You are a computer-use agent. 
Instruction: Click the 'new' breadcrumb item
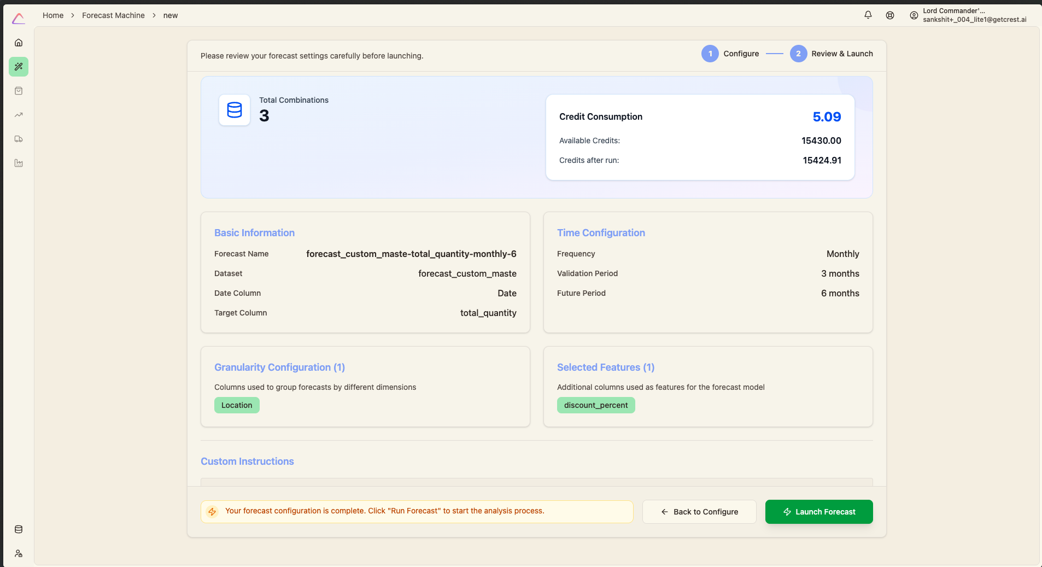171,15
